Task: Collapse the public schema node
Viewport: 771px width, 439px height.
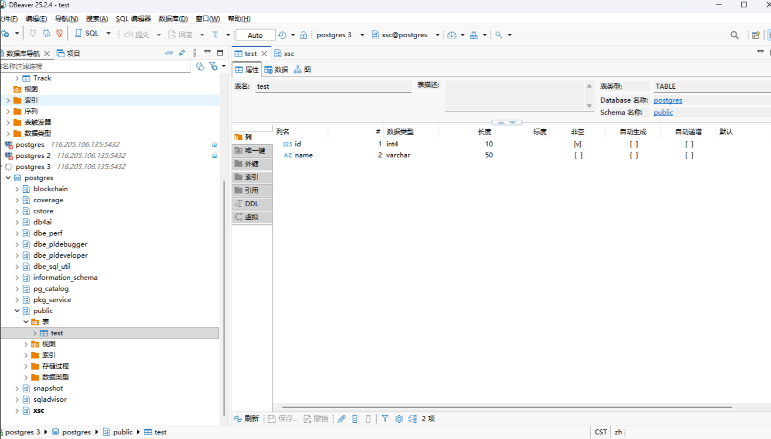Action: (x=17, y=311)
